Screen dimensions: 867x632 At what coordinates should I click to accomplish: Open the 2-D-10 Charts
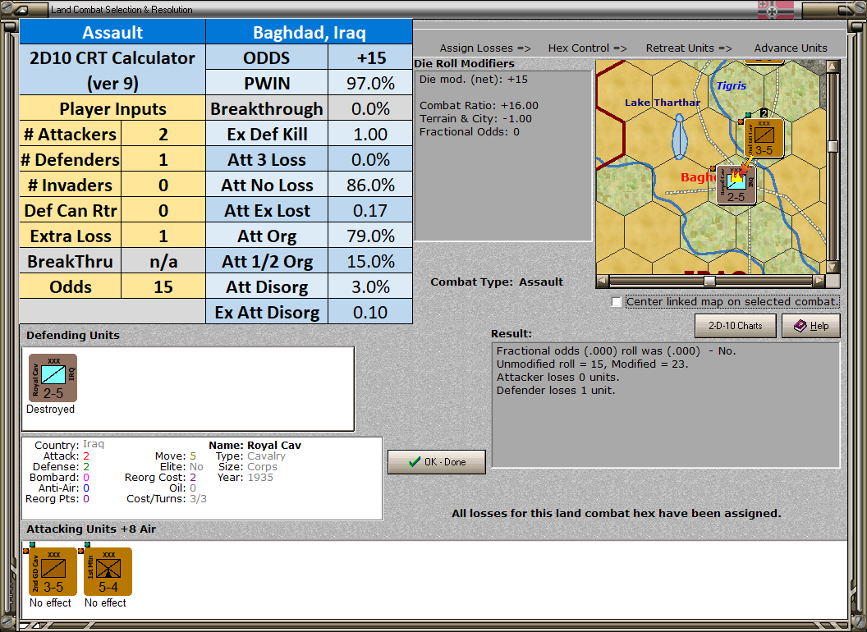click(x=736, y=326)
